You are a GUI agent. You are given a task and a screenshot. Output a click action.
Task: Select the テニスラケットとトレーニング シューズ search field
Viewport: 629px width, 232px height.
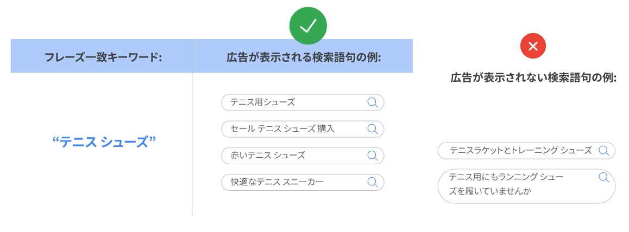click(526, 151)
